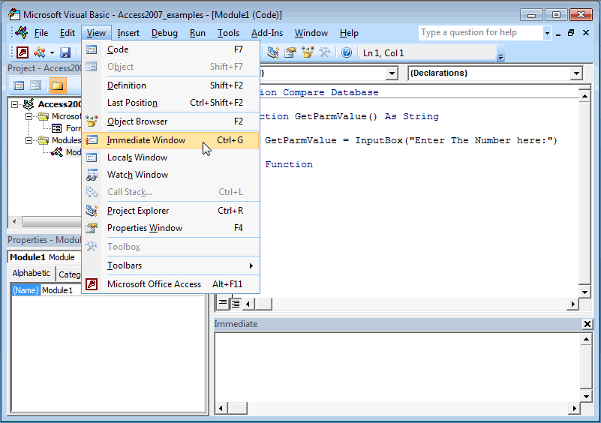Viewport: 601px width, 423px height.
Task: Click the View Microsoft Office Access toolbar icon
Action: click(x=23, y=52)
